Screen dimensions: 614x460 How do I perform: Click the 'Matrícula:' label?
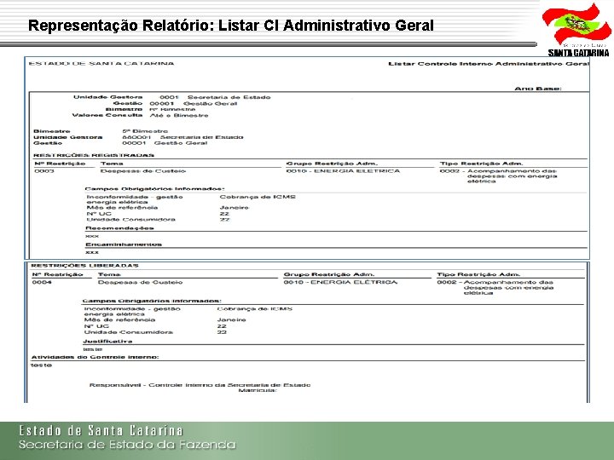point(258,390)
